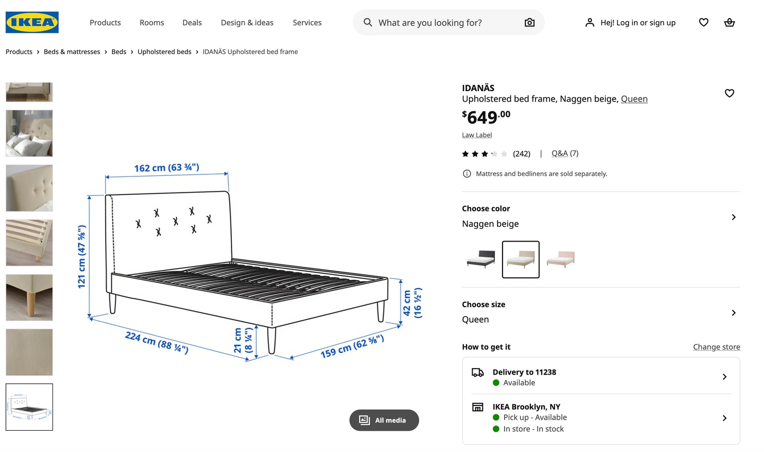Open the Products menu
Image resolution: width=764 pixels, height=452 pixels.
point(105,23)
